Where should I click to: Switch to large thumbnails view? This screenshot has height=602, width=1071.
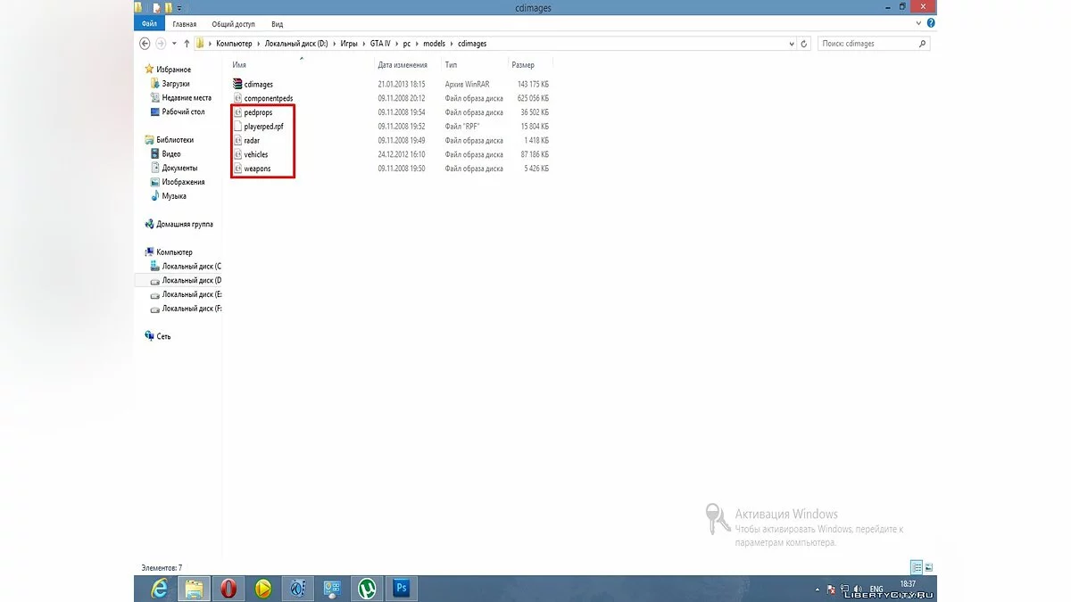coord(928,567)
